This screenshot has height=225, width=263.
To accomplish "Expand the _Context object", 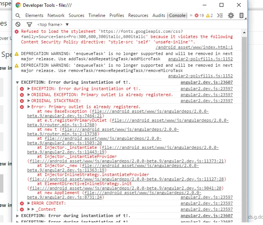I will (x=29, y=209).
